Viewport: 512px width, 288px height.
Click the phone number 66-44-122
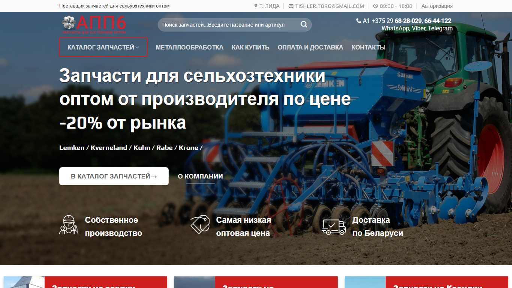[x=438, y=21]
